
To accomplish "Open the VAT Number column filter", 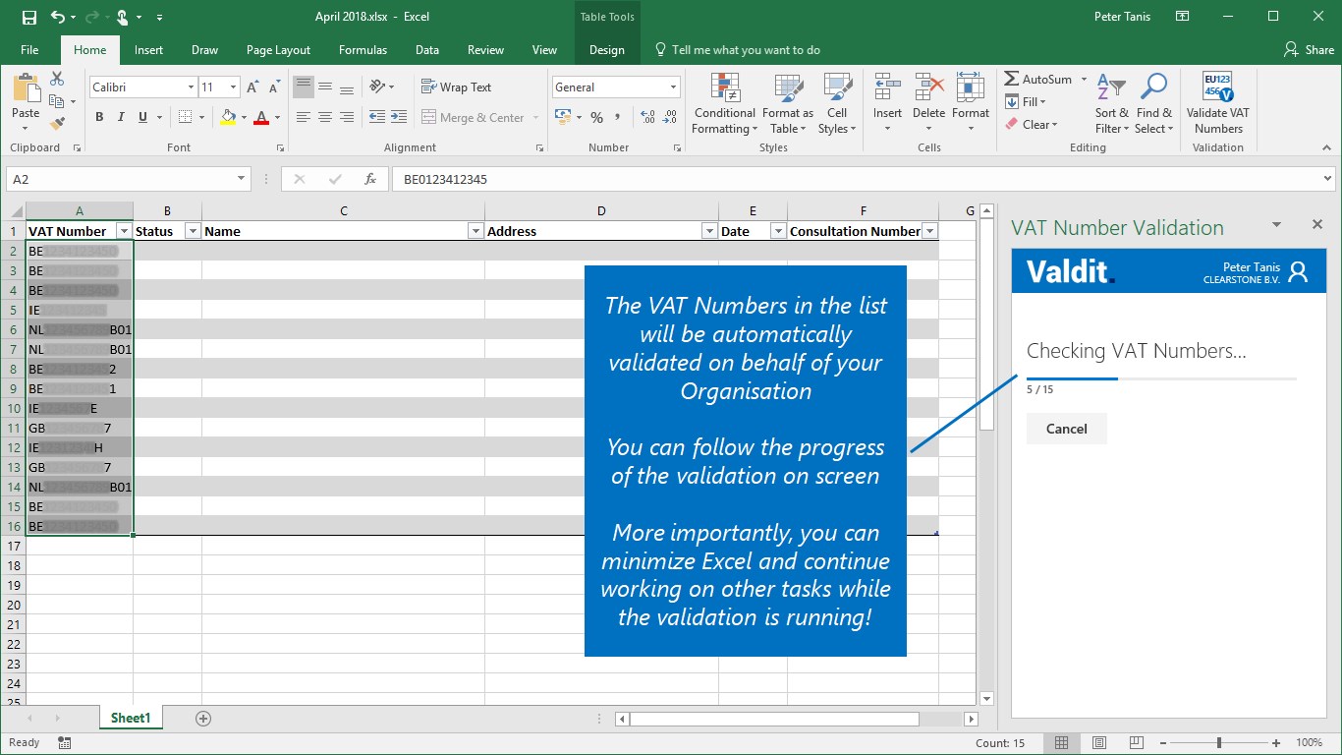I will tap(124, 231).
